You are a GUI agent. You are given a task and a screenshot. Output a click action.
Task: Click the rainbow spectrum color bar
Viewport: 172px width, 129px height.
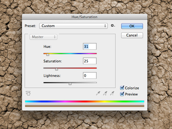pos(85,101)
